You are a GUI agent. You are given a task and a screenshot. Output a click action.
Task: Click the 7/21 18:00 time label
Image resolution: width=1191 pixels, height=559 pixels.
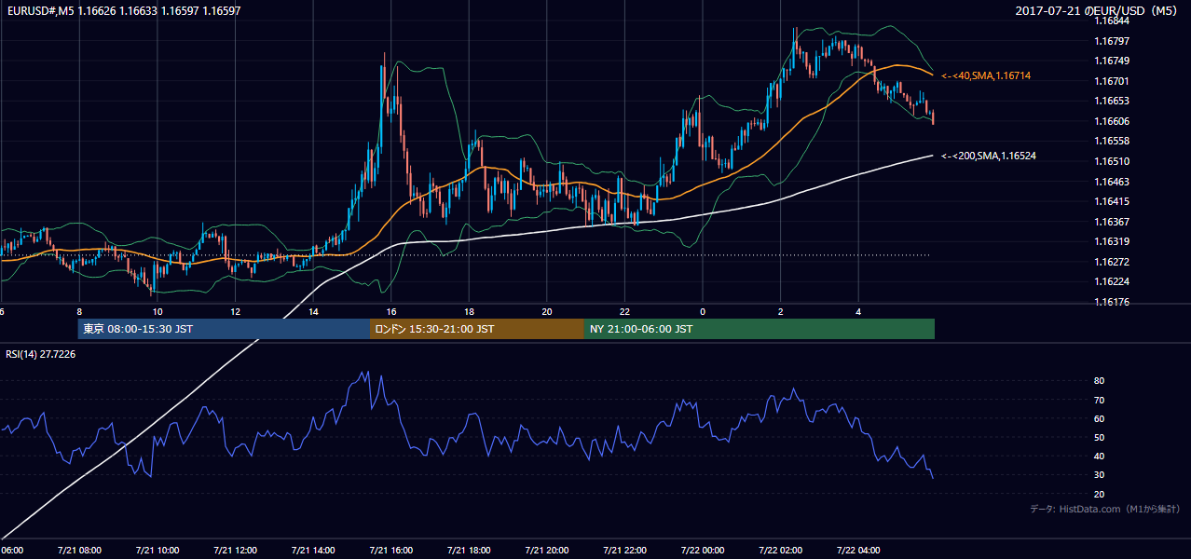coord(469,550)
